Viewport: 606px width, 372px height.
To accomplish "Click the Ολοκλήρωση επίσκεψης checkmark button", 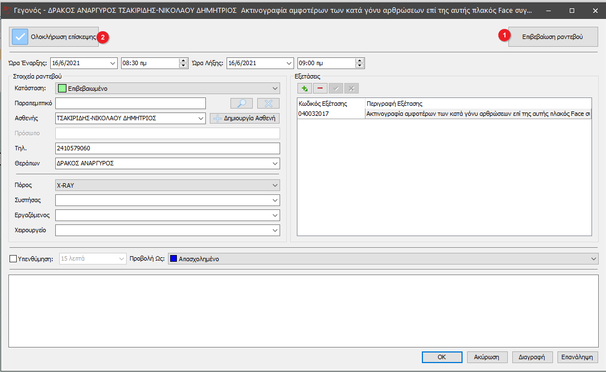I will [x=54, y=37].
